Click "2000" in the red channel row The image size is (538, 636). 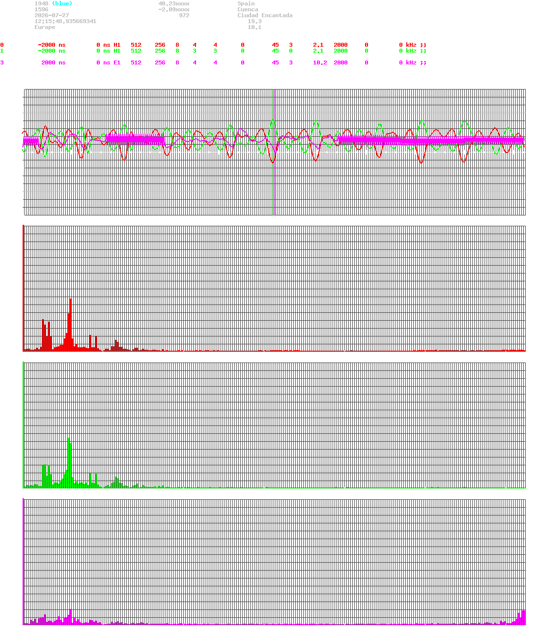[340, 45]
